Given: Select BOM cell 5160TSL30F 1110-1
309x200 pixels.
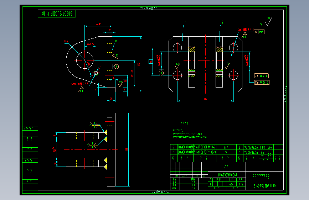Looking at the screenshot, I should click(205, 152).
